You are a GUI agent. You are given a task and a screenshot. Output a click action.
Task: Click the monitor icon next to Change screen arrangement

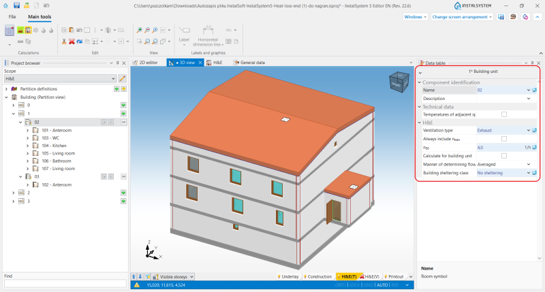(501, 17)
